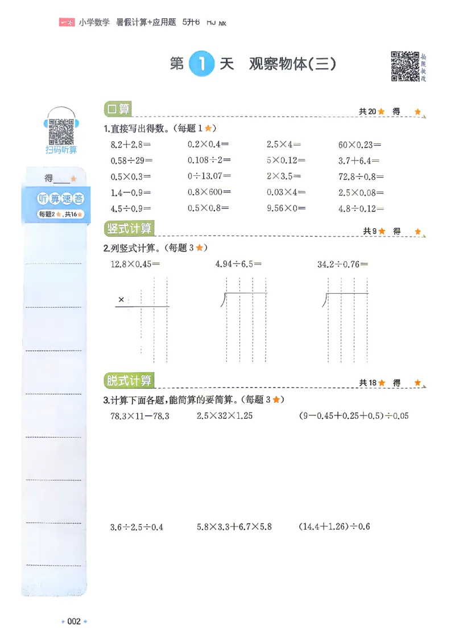Screen dimensions: 455x643
Task: Click the expression 2.5×32×1.25
Action: pos(225,416)
